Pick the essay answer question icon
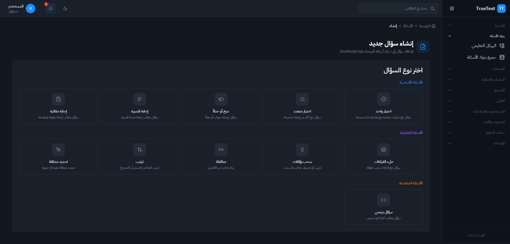Screen dimensions: 510x244 (x=58, y=99)
